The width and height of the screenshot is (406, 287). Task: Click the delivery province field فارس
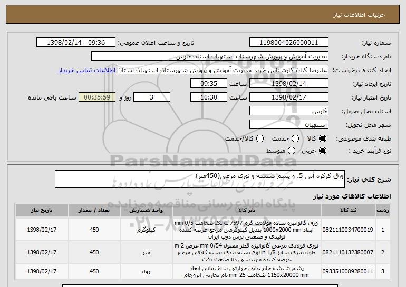click(x=289, y=111)
